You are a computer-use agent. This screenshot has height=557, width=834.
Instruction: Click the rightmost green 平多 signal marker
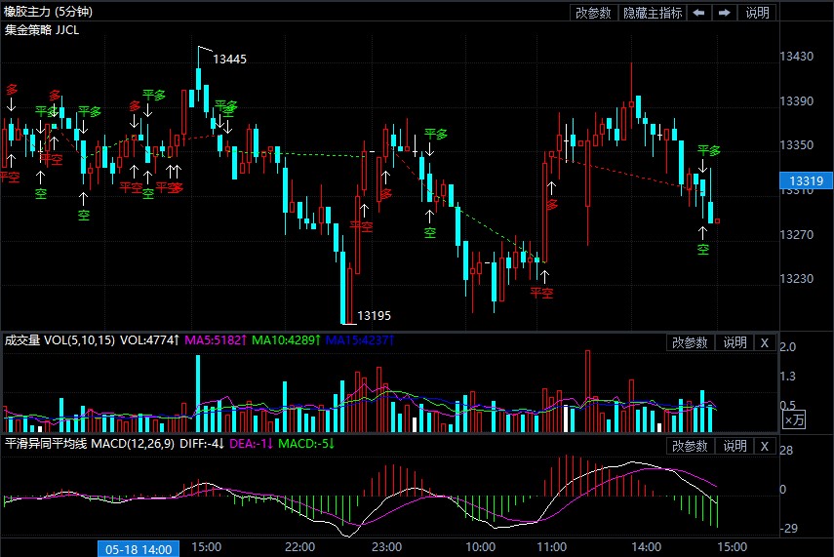click(708, 150)
